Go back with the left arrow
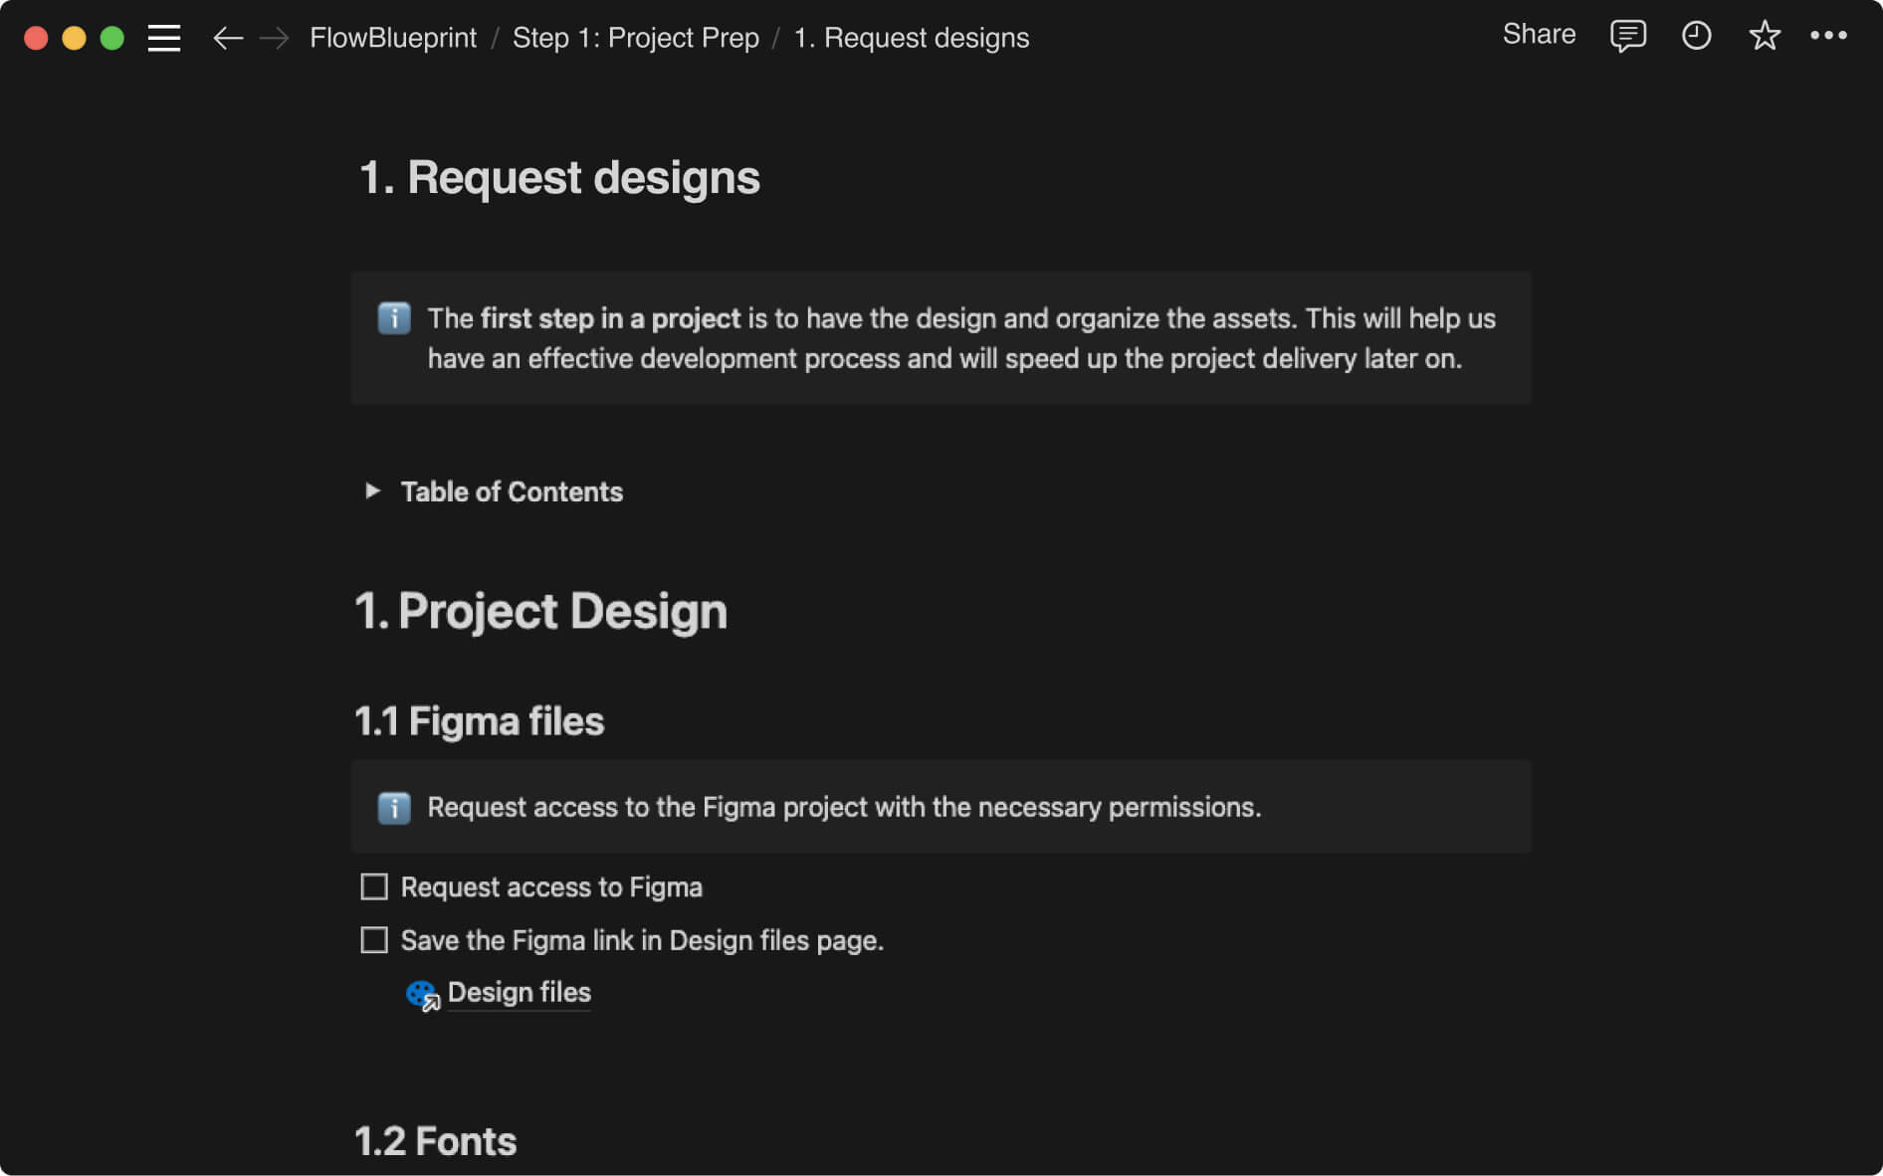The width and height of the screenshot is (1883, 1176). pyautogui.click(x=228, y=38)
